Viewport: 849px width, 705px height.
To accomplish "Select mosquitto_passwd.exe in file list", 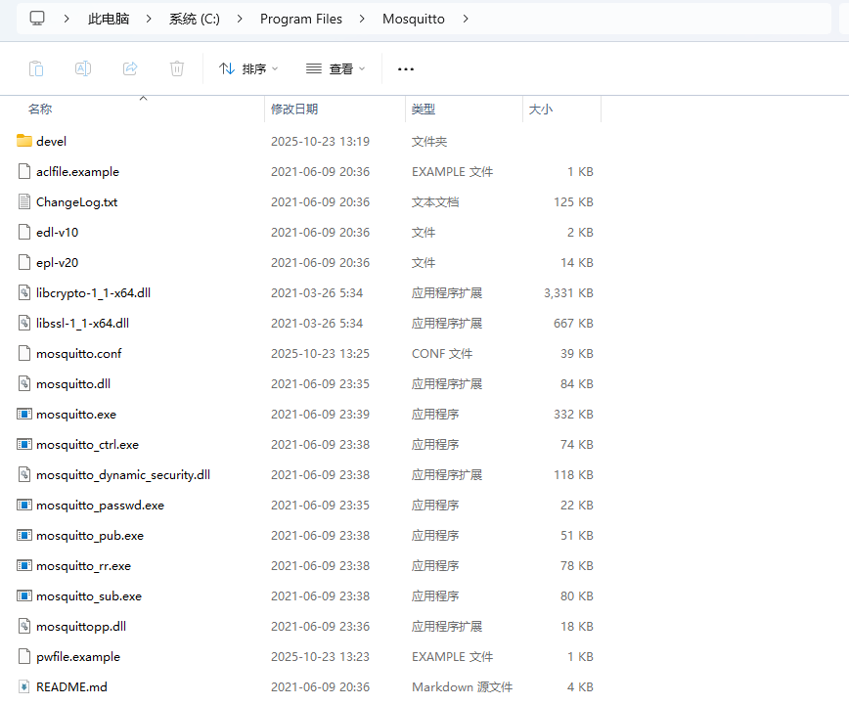I will [100, 505].
